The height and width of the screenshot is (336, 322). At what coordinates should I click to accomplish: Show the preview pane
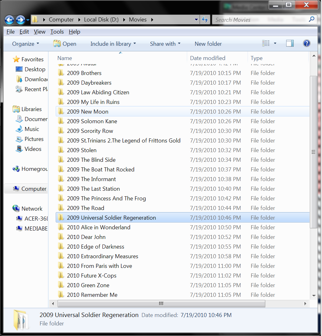tap(290, 44)
